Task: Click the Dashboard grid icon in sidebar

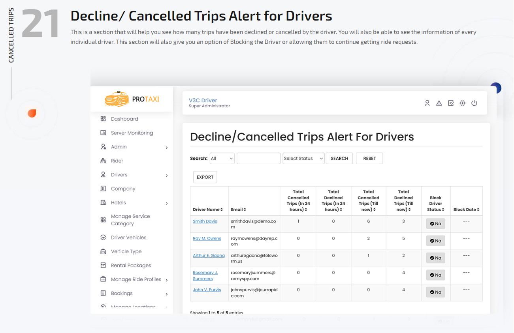Action: point(103,119)
